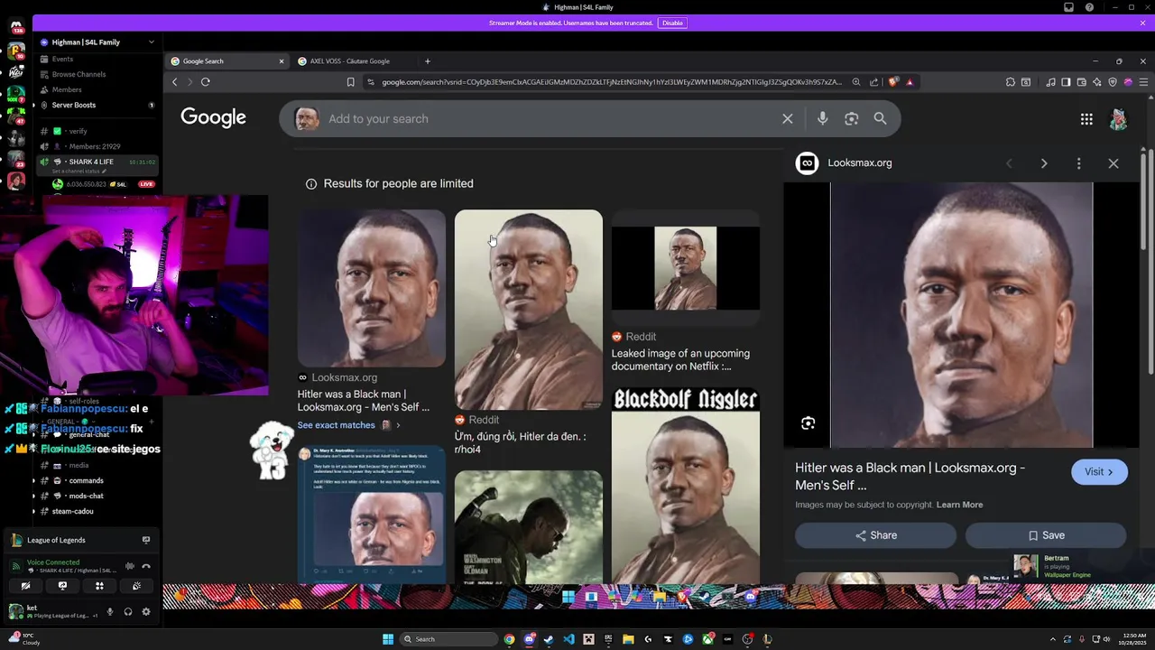Open Discord soundboard button
This screenshot has height=650, width=1155.
click(x=136, y=586)
